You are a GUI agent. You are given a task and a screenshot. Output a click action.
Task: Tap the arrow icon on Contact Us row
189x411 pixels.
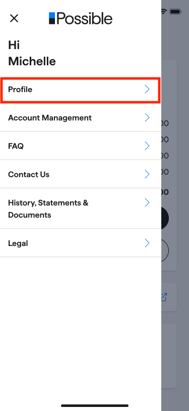[x=147, y=174]
